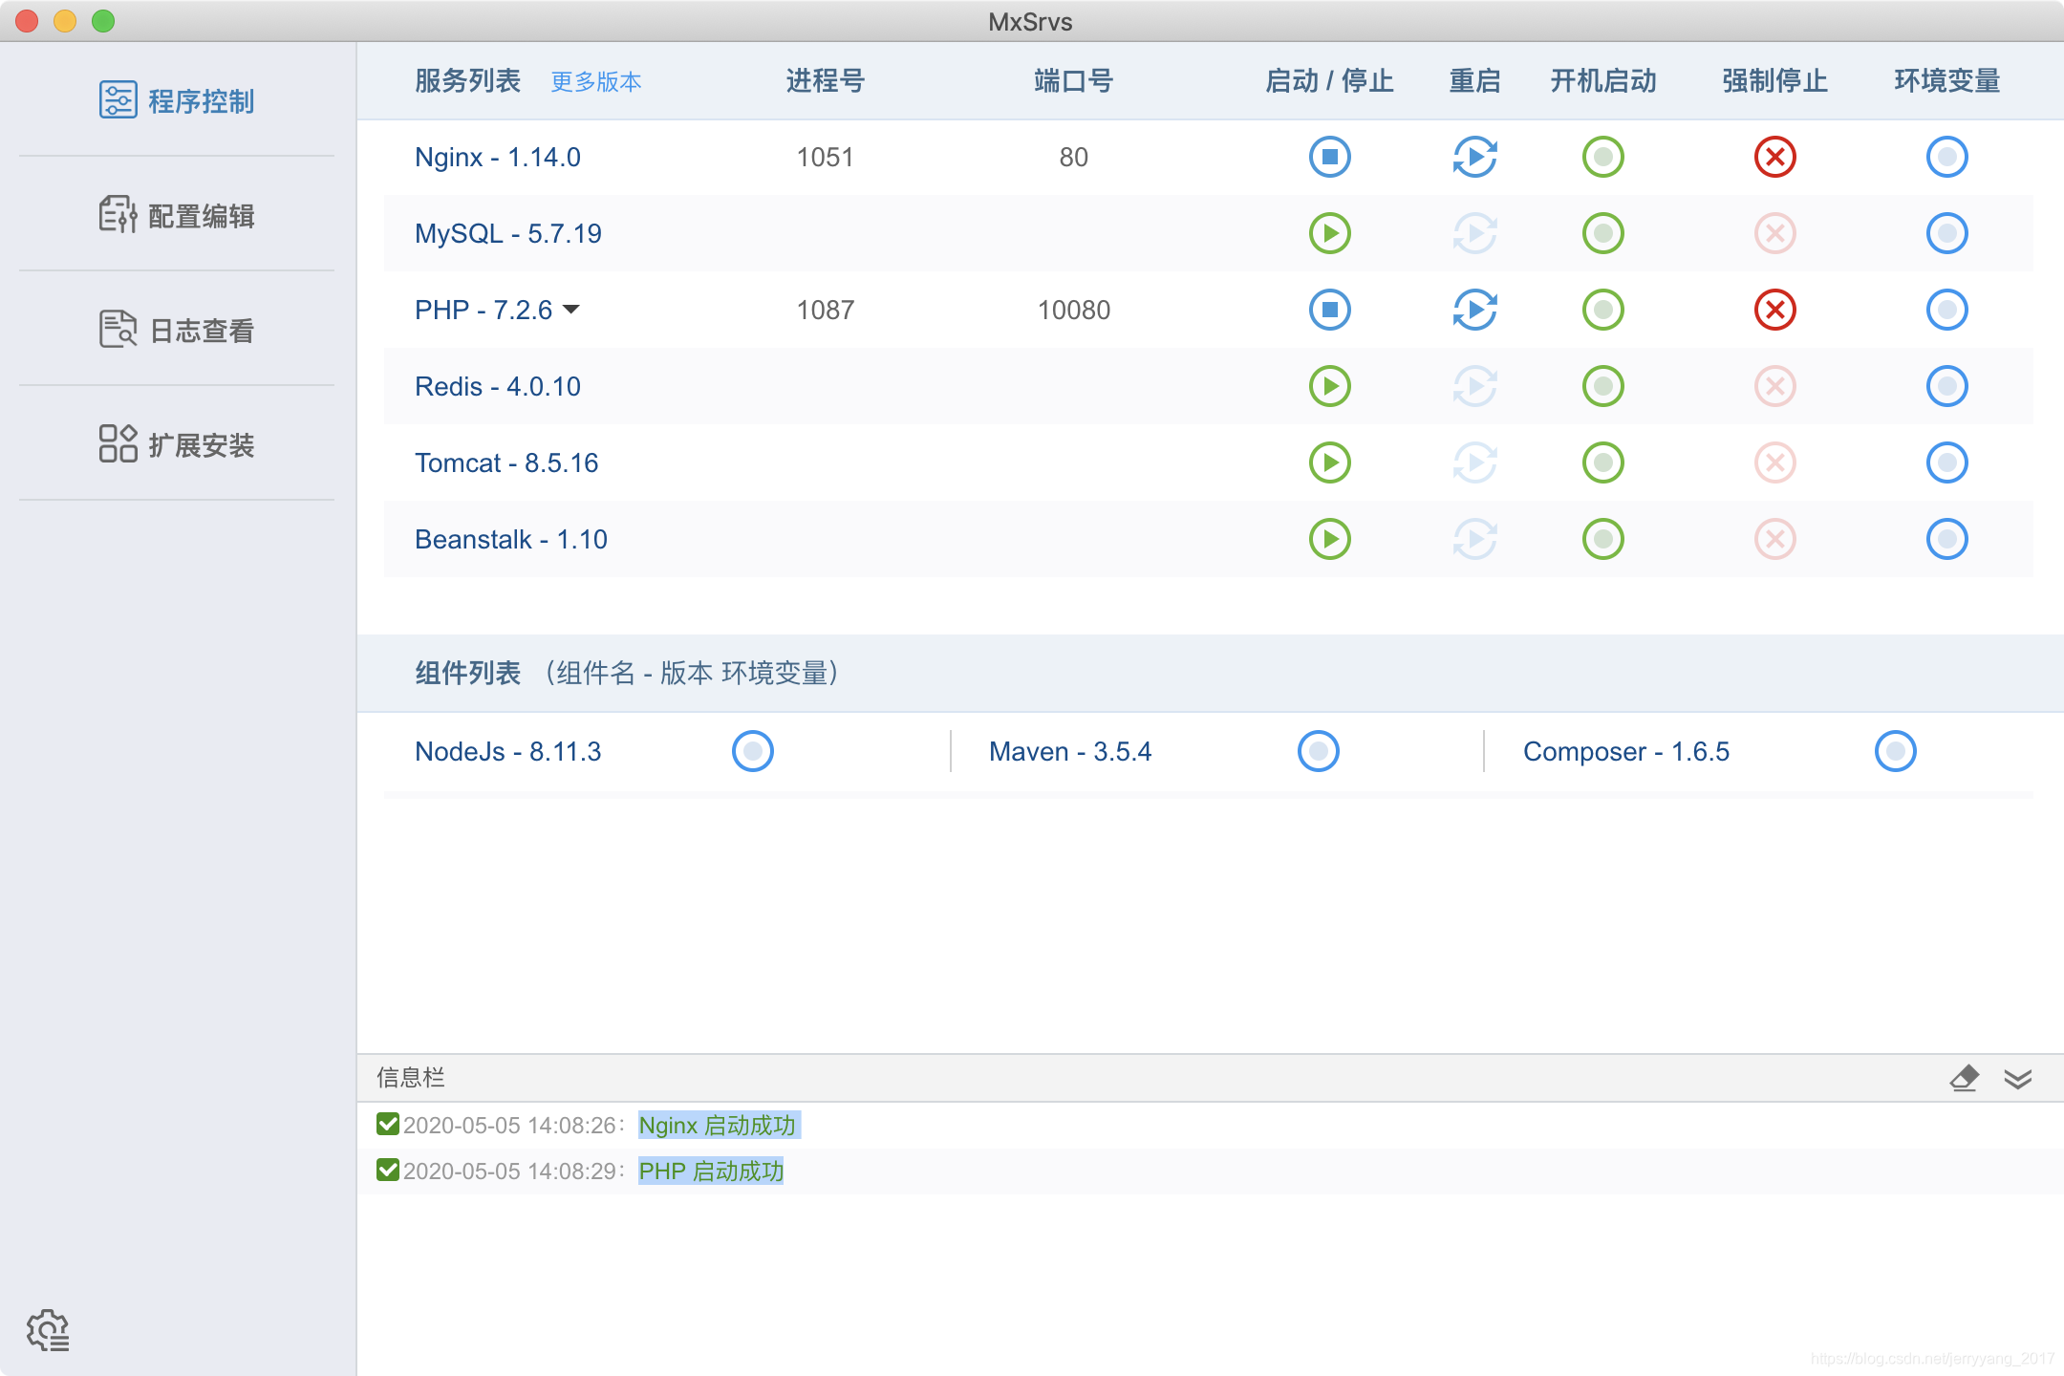Viewport: 2064px width, 1376px height.
Task: Click Nginx - 1.14.0 service name
Action: click(497, 157)
